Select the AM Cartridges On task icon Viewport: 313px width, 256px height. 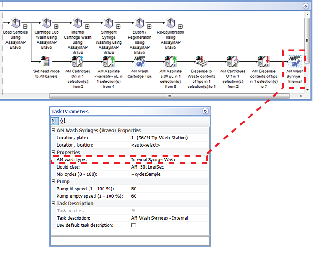[x=77, y=61]
